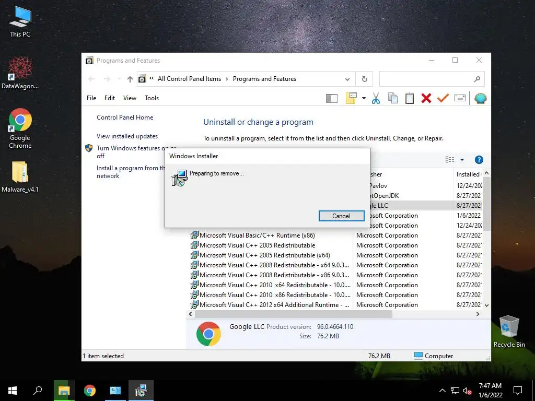This screenshot has height=401, width=535.
Task: Click the Paste clipboard icon
Action: click(410, 98)
